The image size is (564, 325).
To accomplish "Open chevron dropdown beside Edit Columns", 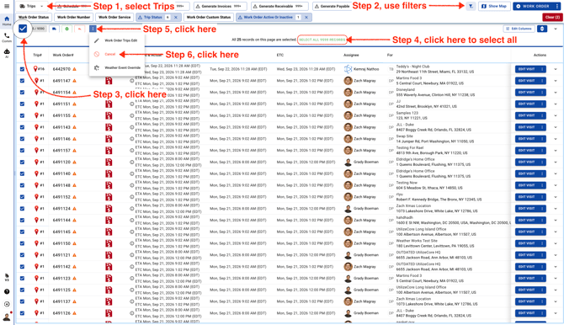I will pos(556,29).
